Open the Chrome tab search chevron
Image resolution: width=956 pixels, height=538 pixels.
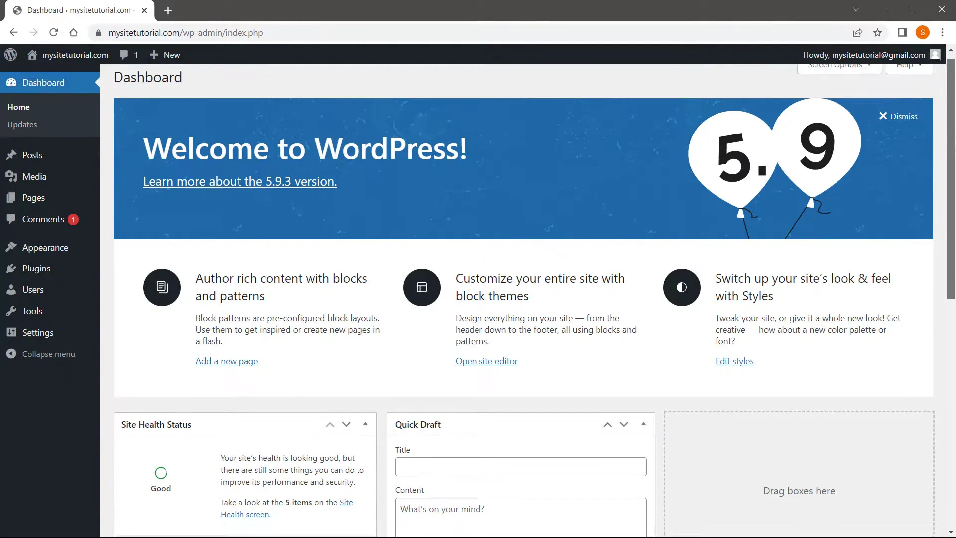tap(856, 9)
